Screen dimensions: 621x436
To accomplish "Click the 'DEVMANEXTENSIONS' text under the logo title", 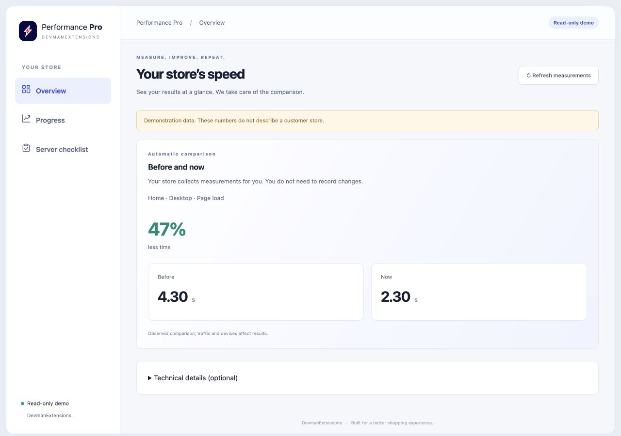I will 71,37.
